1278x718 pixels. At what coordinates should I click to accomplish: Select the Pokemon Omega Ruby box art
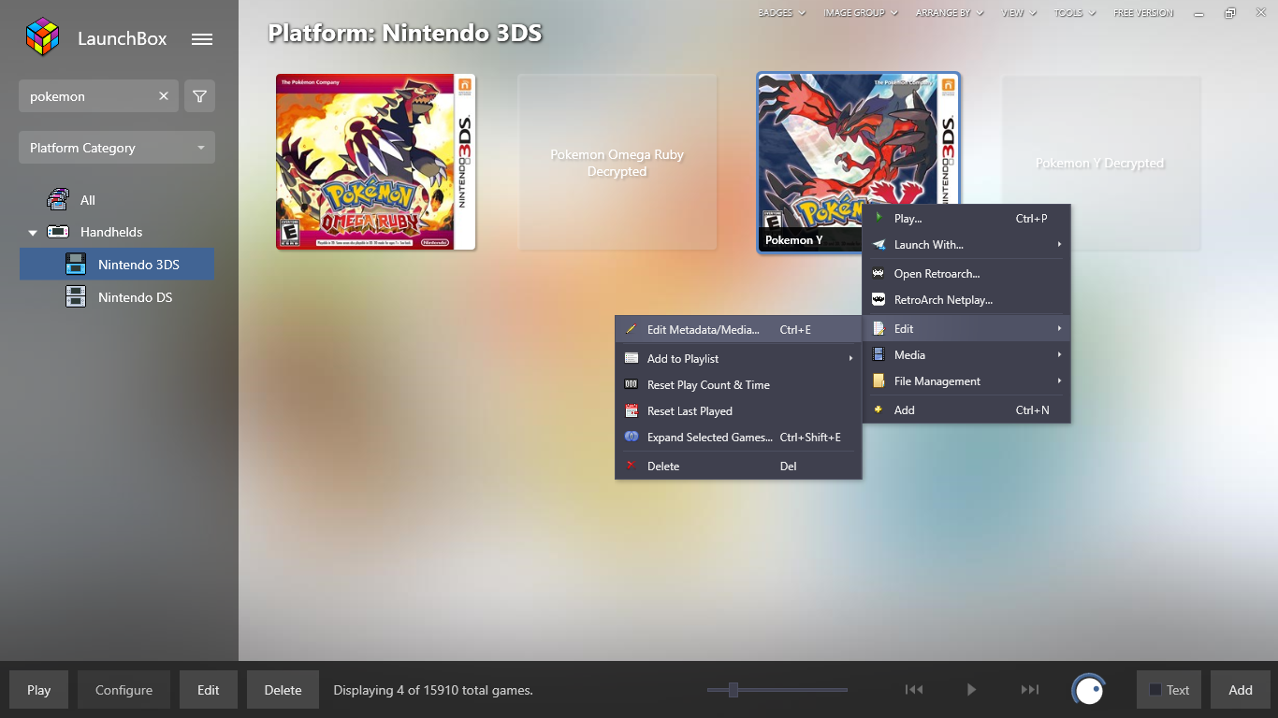[376, 162]
